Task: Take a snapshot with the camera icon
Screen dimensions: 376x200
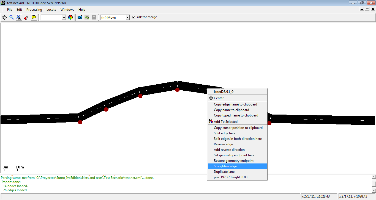Action: point(80,17)
